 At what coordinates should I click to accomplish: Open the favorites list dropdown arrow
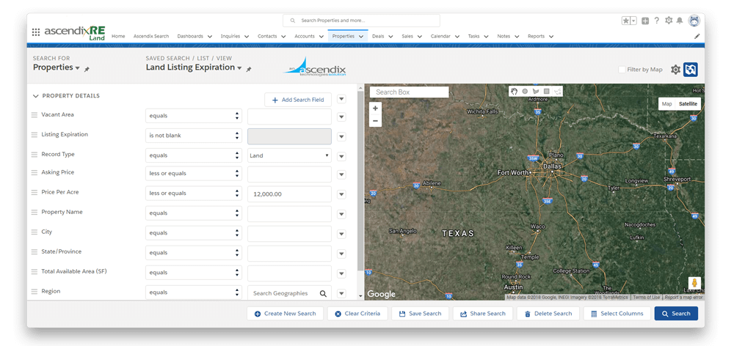click(x=633, y=21)
